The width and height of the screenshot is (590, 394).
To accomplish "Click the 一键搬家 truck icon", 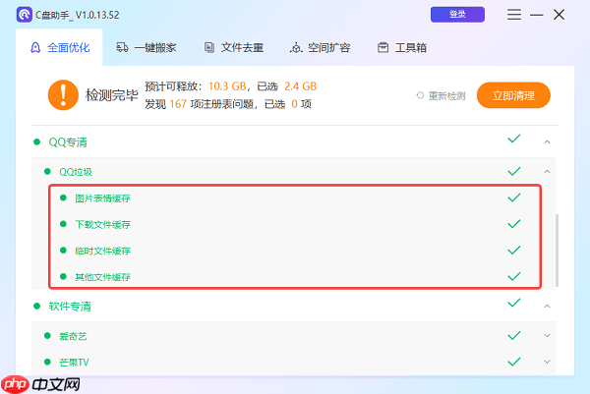I will click(122, 47).
